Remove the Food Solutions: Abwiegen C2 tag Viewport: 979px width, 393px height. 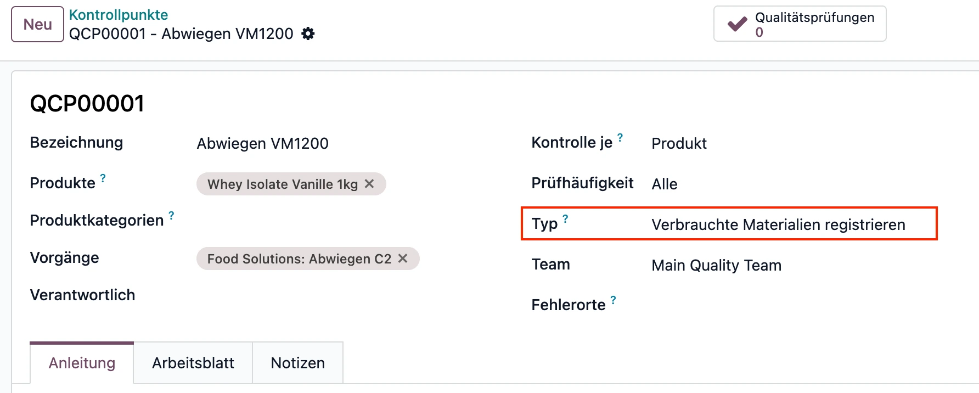point(403,258)
